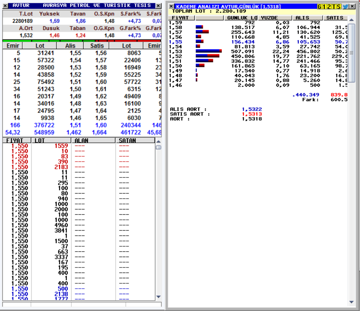Viewport: 360px width, 311px height.
Task: Click the AORT value 1,5318
Action: coord(252,119)
